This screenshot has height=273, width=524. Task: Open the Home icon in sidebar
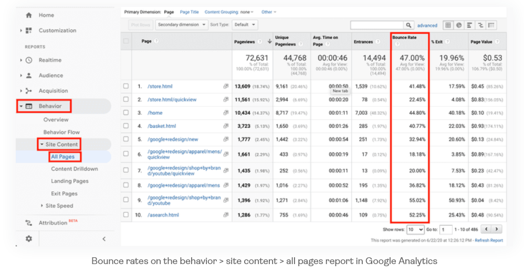pos(29,15)
